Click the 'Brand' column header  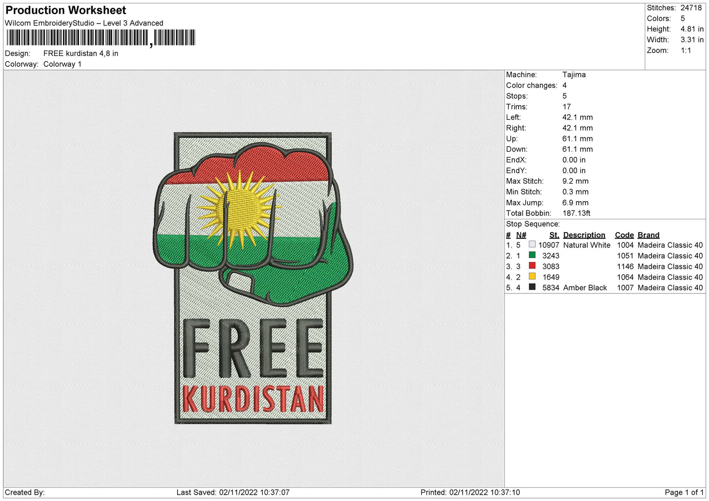(648, 235)
